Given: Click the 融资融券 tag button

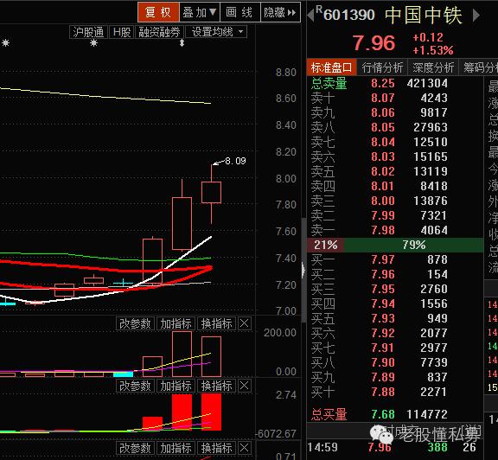Looking at the screenshot, I should [160, 32].
